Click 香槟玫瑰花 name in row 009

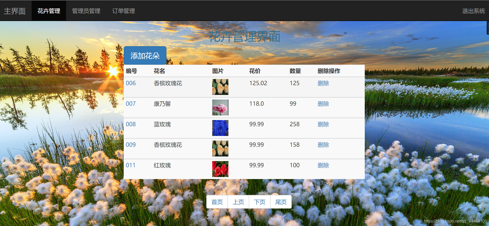tap(168, 145)
